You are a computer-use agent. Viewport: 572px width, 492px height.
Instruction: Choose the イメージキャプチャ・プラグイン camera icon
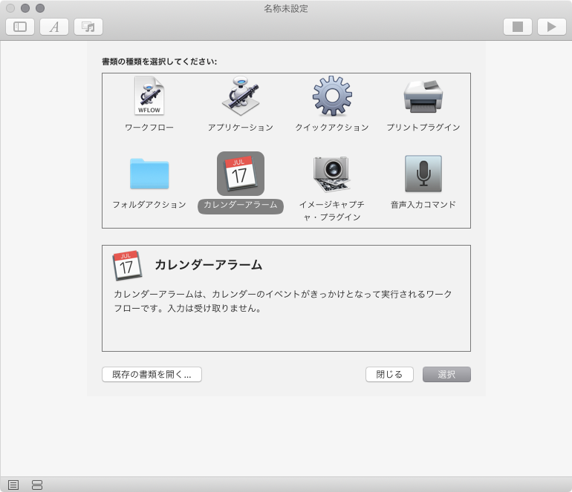(x=332, y=174)
